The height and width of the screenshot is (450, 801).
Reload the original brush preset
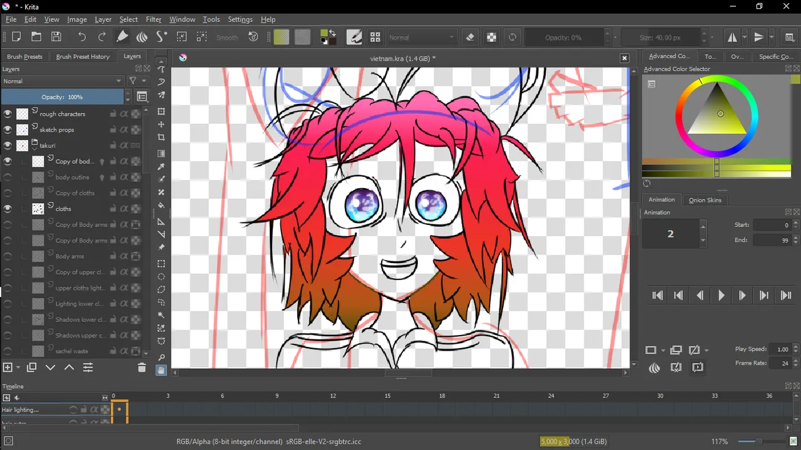point(513,37)
